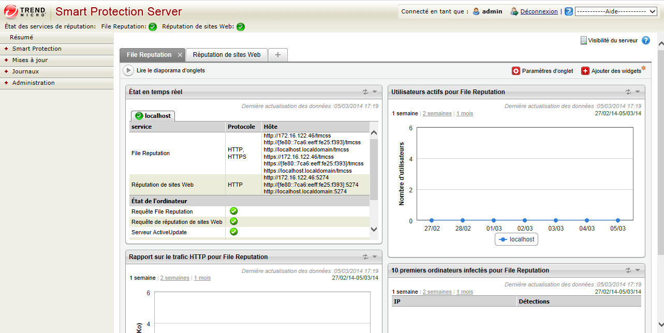Click the Ajouter des widgets plus icon
This screenshot has height=333, width=664.
coord(585,71)
